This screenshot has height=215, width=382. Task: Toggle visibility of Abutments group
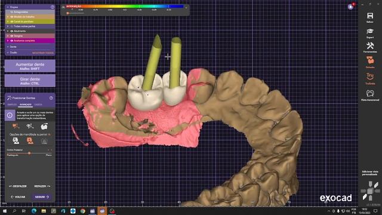[11, 31]
